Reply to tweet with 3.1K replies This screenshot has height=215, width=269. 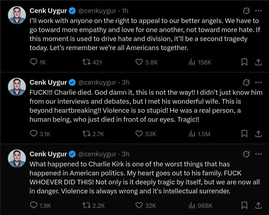coord(34,134)
